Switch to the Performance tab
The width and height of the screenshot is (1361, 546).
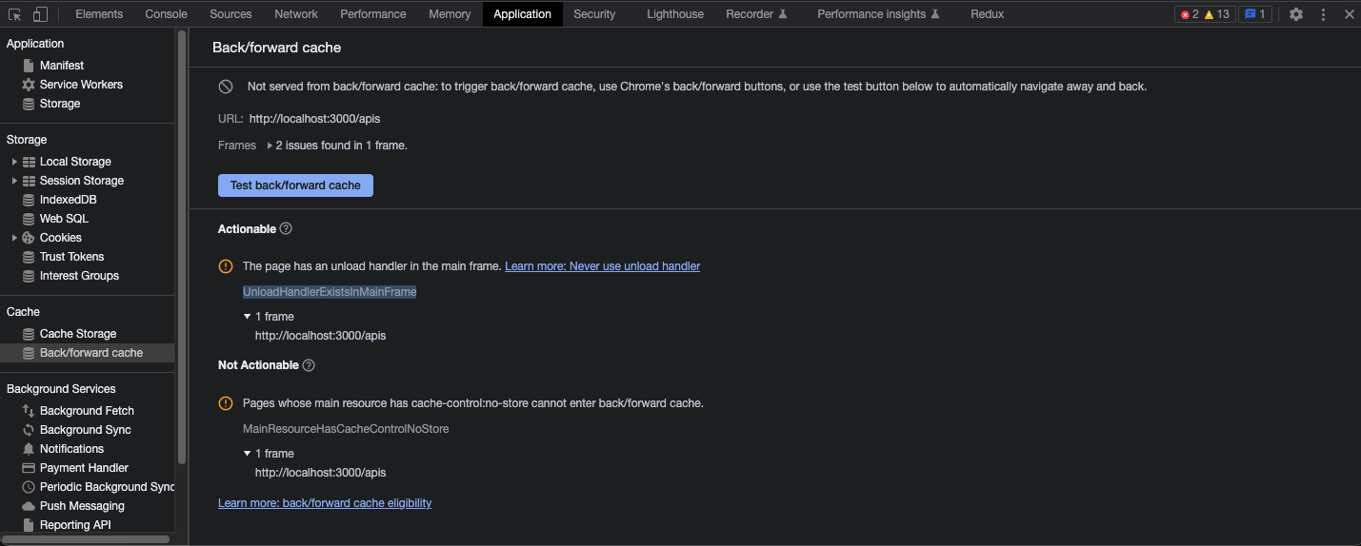[373, 14]
